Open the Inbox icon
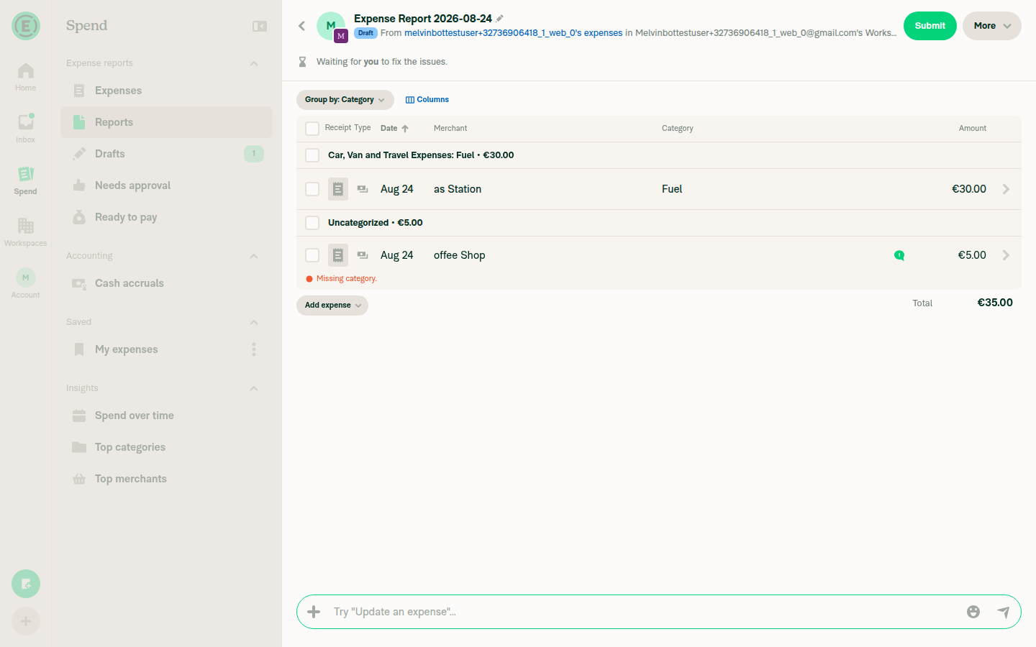The width and height of the screenshot is (1036, 647). pos(25,129)
